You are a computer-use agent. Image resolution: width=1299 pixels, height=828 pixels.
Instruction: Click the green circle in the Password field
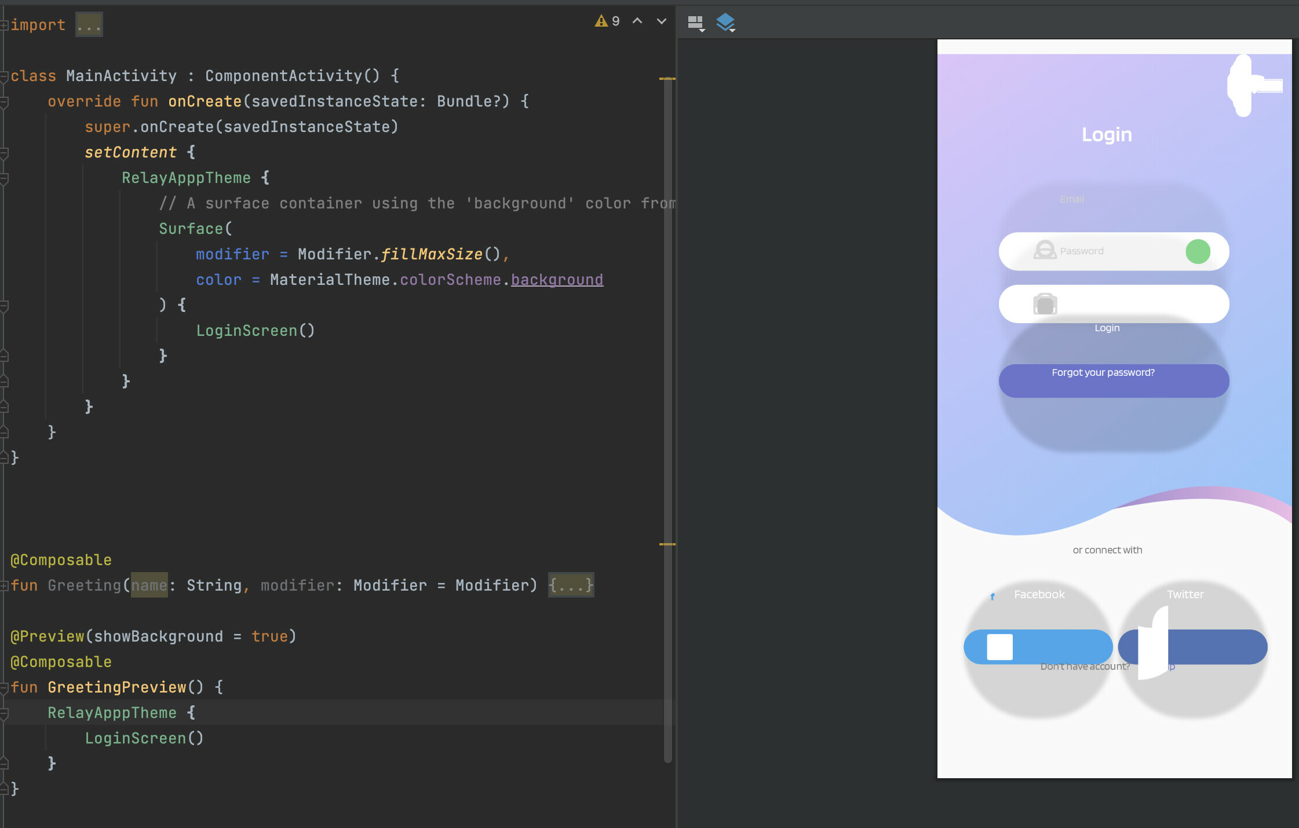point(1198,251)
